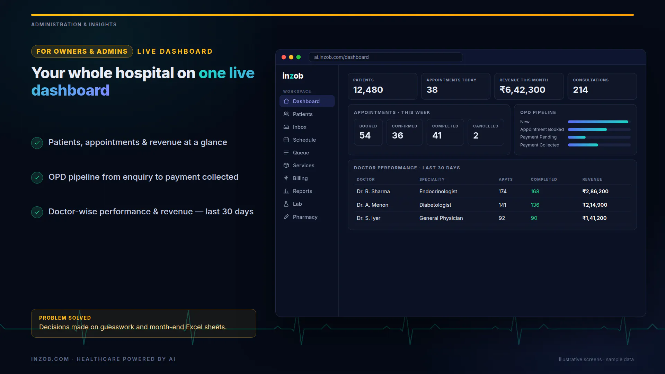Click the Lab flask icon
665x374 pixels.
(286, 204)
